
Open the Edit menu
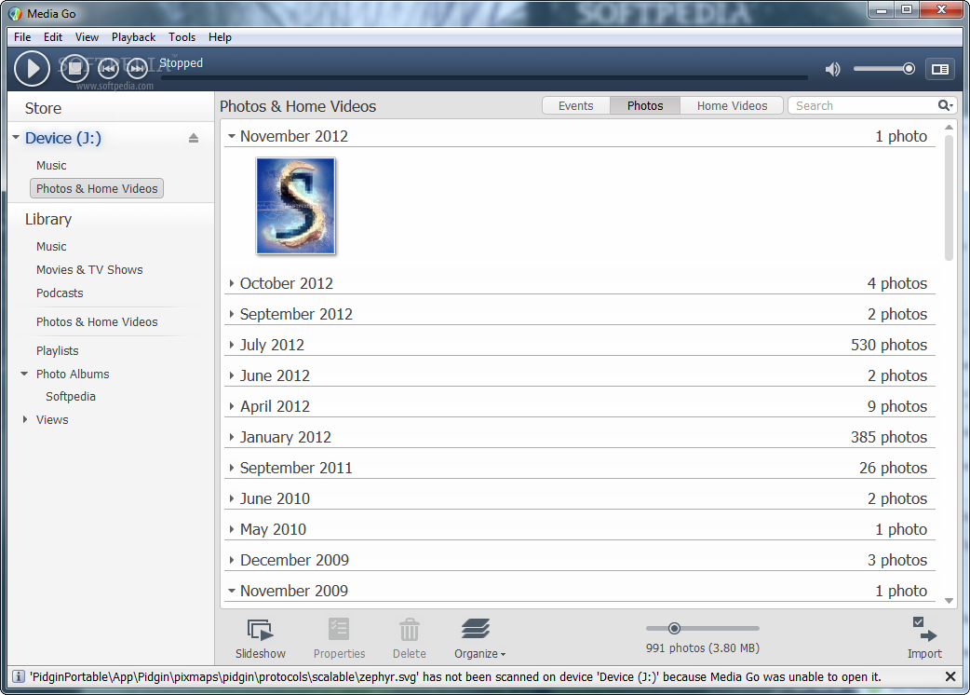coord(52,37)
